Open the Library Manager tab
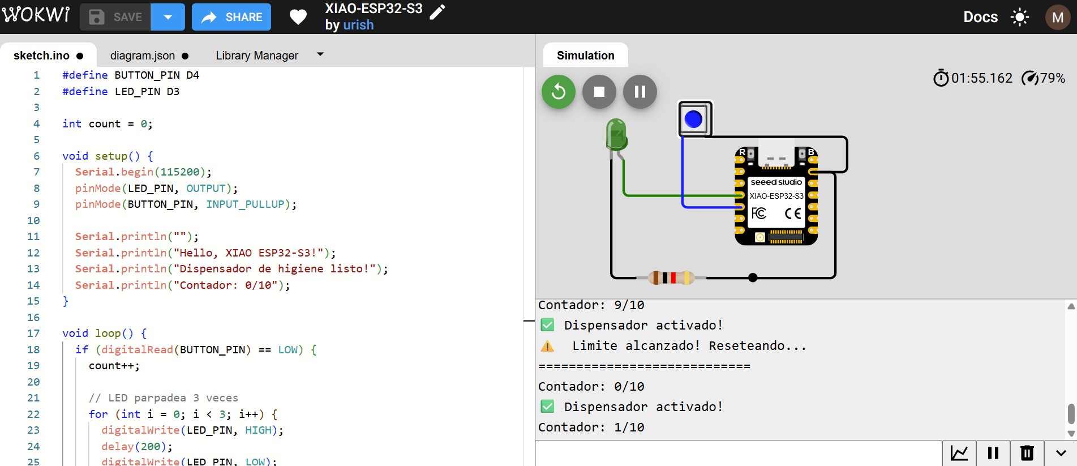The width and height of the screenshot is (1077, 466). tap(257, 55)
